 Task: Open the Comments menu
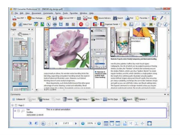point(48,13)
